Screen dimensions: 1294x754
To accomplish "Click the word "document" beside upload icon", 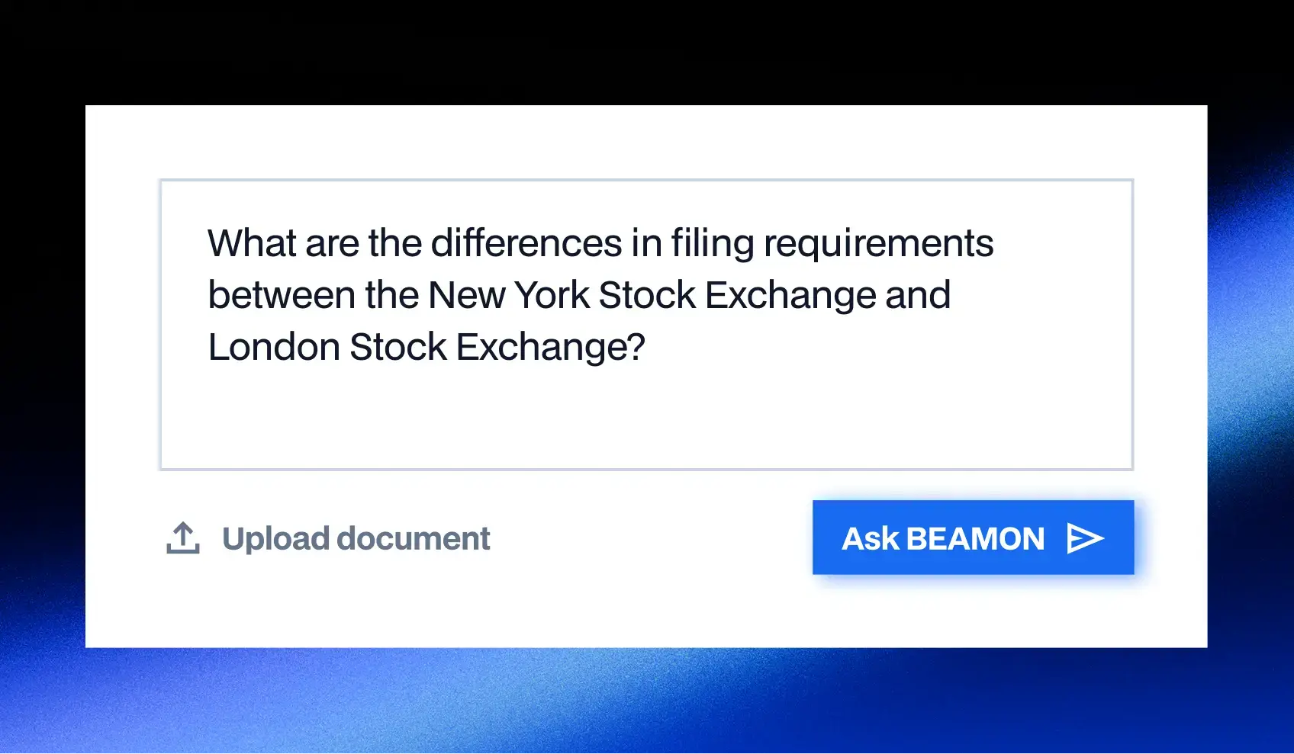I will click(x=413, y=538).
